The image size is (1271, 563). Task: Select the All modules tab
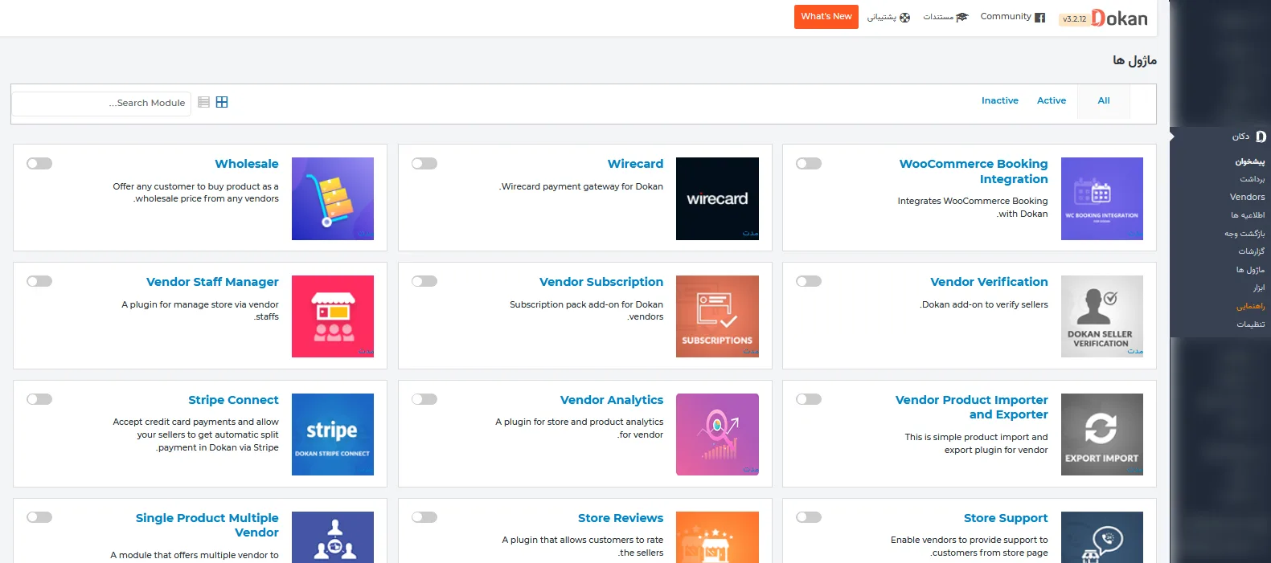click(1104, 101)
